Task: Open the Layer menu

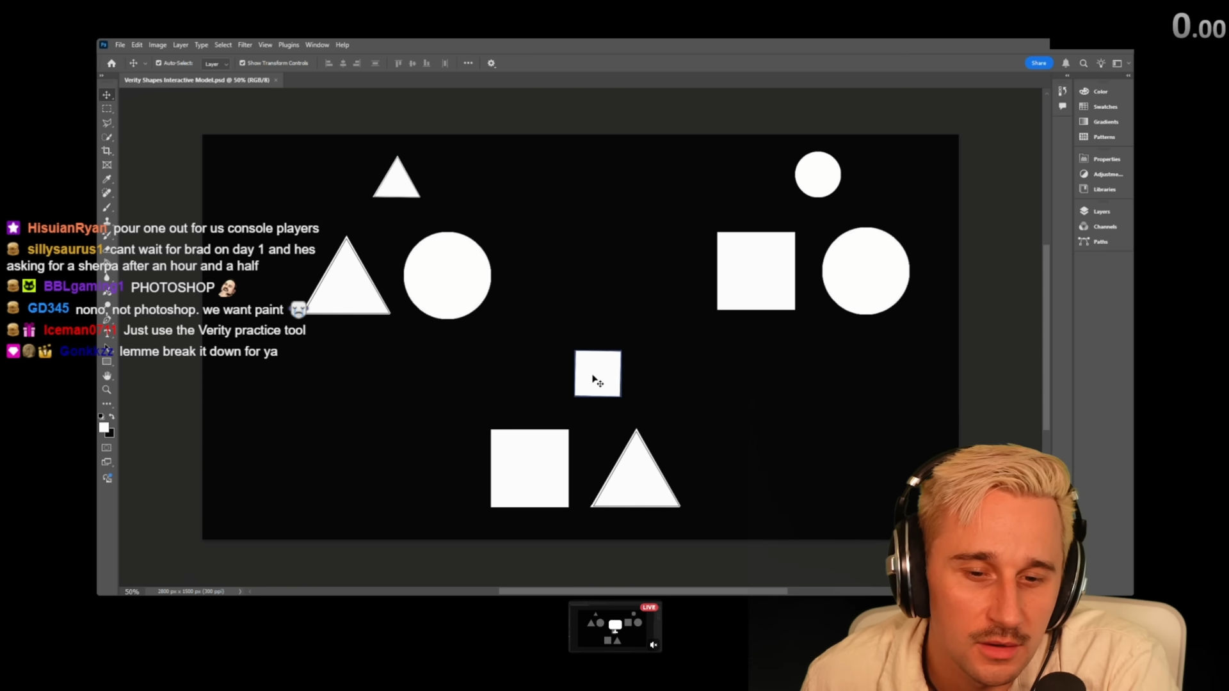Action: tap(181, 45)
